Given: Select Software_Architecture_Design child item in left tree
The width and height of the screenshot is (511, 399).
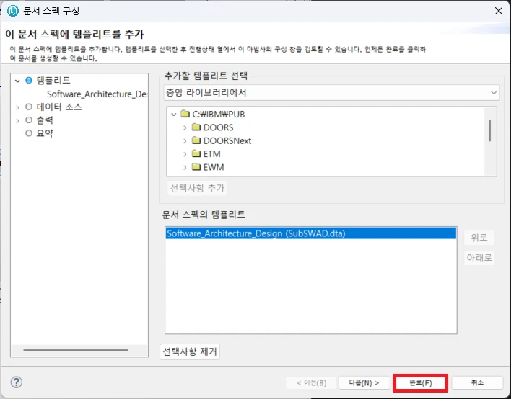Looking at the screenshot, I should 97,94.
